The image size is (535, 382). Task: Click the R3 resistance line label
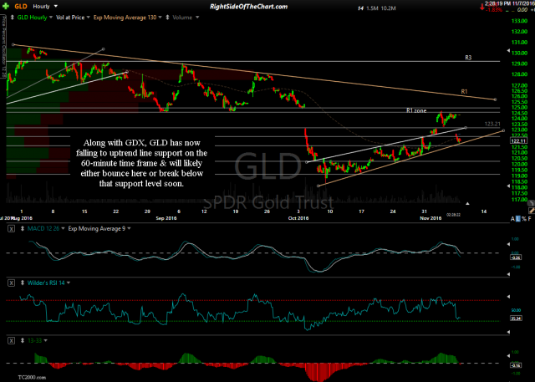(x=468, y=58)
